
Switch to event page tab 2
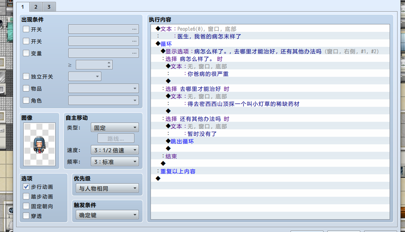click(36, 7)
